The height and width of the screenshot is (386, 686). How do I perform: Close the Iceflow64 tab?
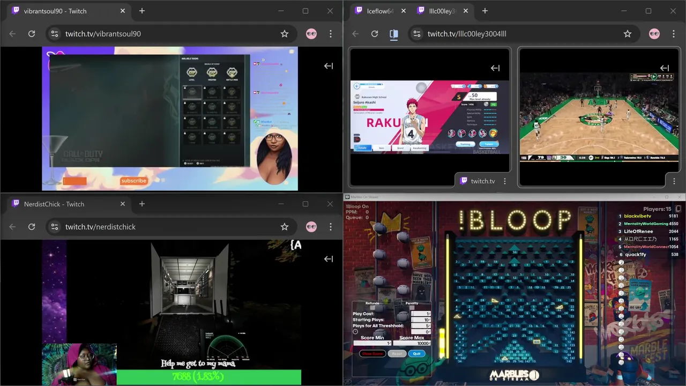(404, 11)
